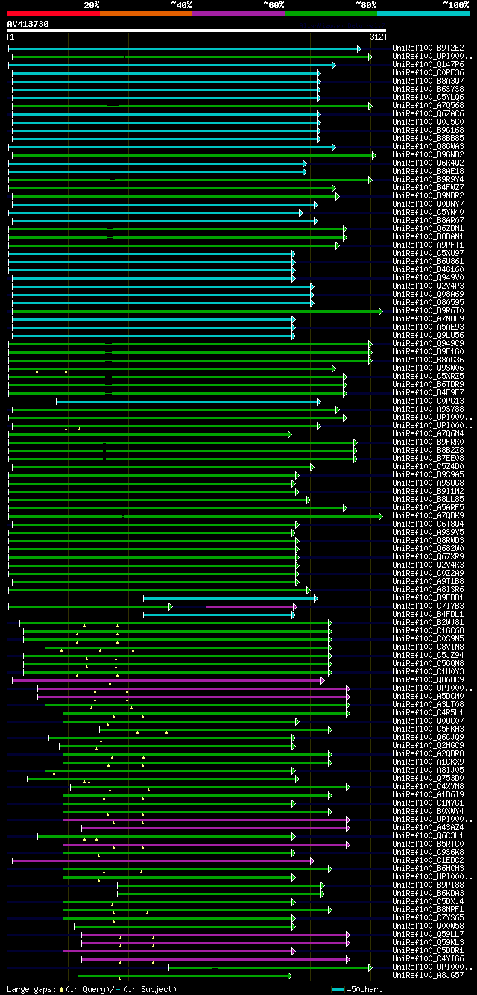Click subject label UniRef100_C7IYB3

click(429, 606)
